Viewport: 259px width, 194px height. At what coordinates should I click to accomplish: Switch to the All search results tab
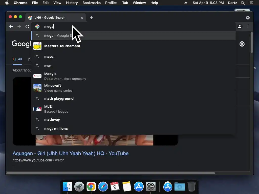(x=17, y=59)
